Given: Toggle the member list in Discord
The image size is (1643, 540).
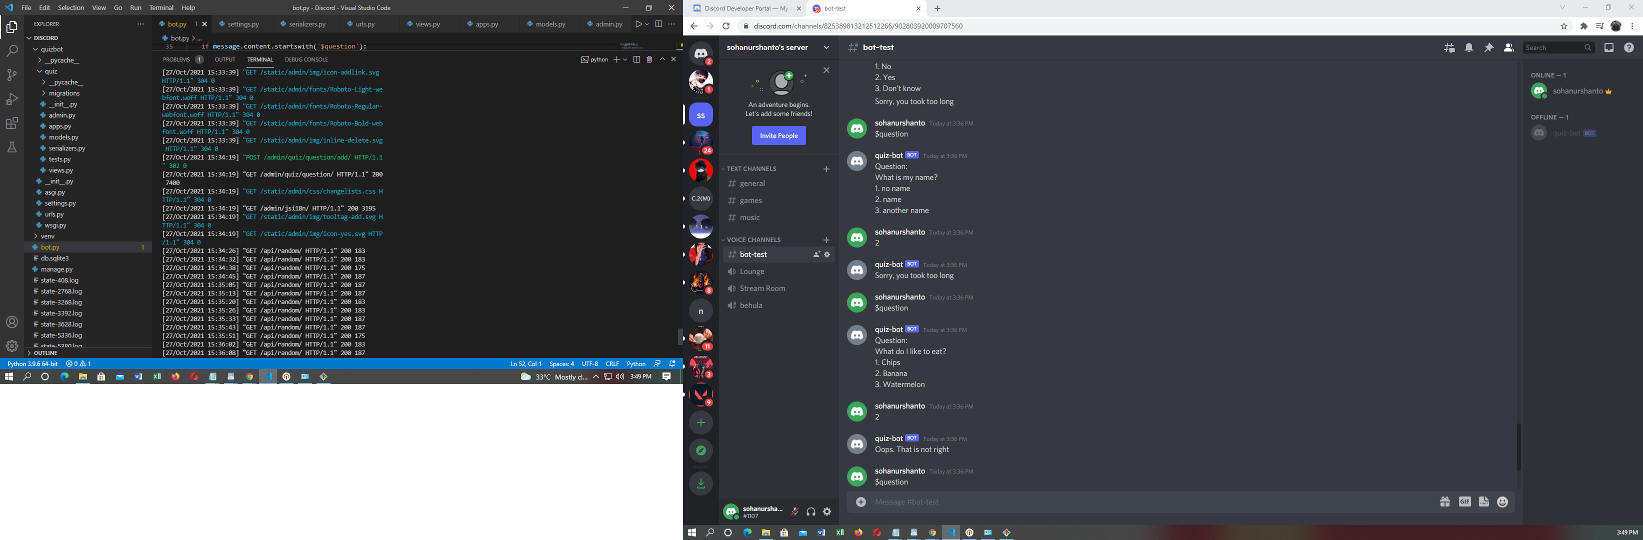Looking at the screenshot, I should [1508, 47].
